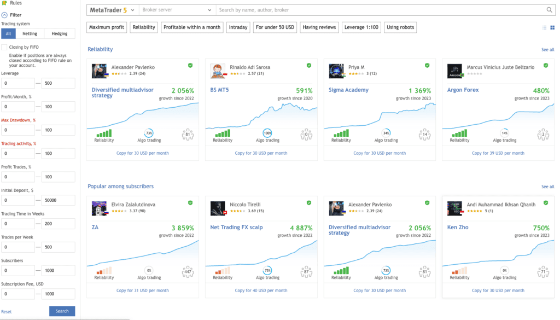Click subscribers icon showing 14 on Sigma Academy

pos(424,135)
